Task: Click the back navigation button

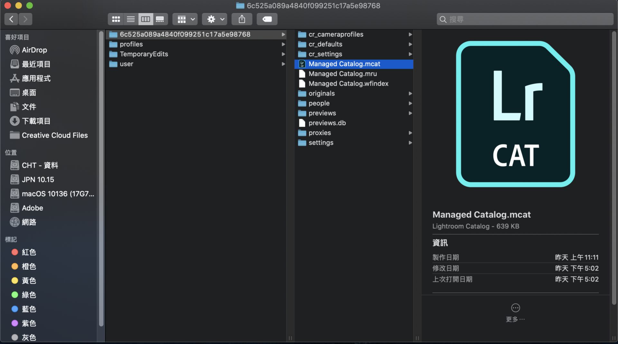Action: coord(11,19)
